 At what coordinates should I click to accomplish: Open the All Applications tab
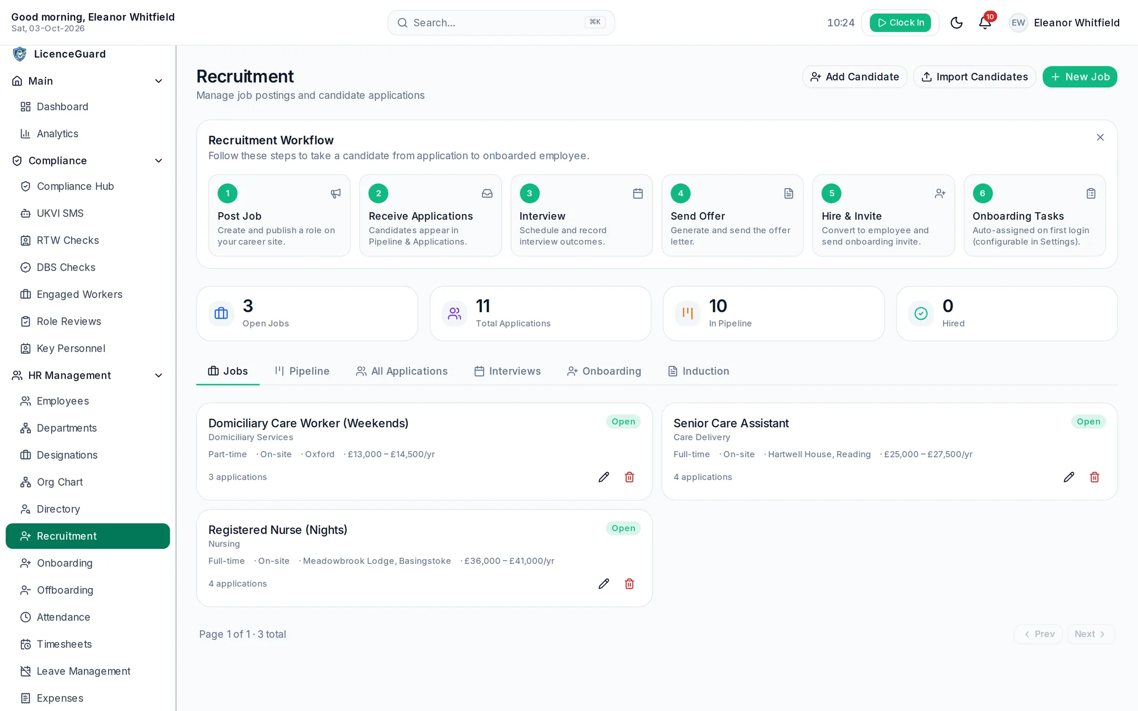coord(402,371)
